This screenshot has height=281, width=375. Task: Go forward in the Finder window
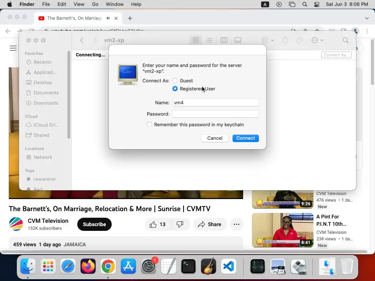[95, 40]
